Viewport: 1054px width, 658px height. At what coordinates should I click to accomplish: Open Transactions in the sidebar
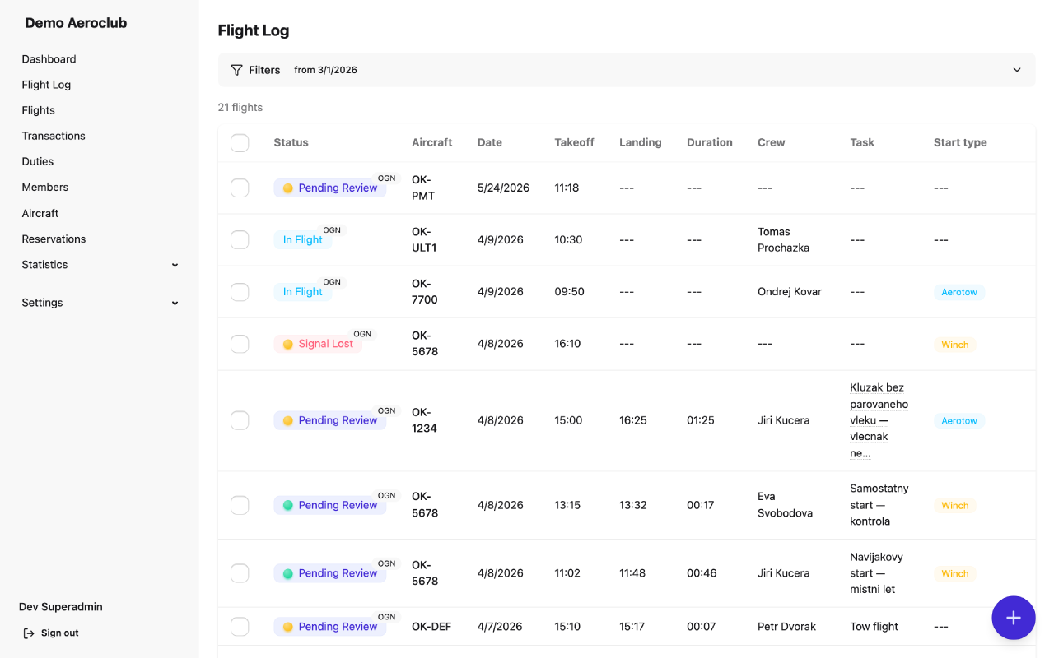point(54,136)
